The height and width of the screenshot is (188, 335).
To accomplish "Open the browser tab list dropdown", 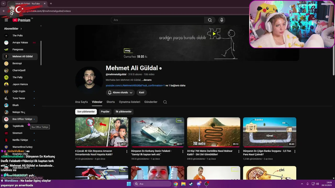I will 3,4.
